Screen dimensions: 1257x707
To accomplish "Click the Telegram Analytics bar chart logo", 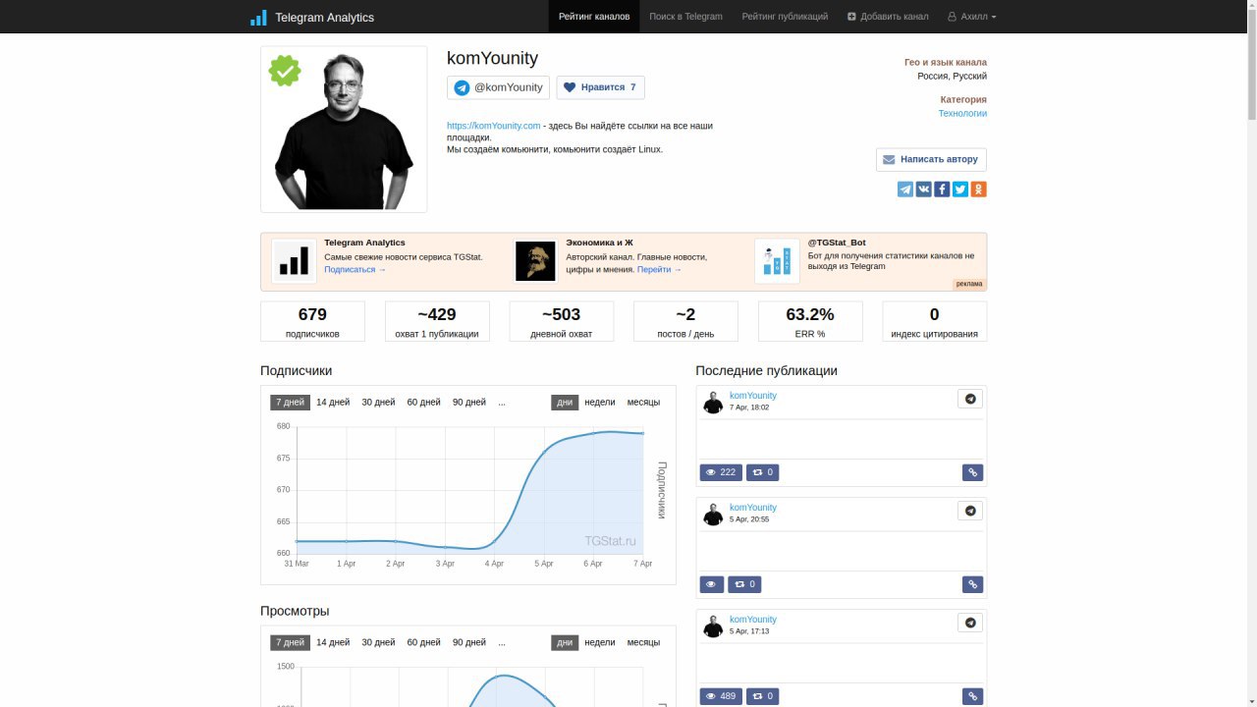I will pos(258,17).
